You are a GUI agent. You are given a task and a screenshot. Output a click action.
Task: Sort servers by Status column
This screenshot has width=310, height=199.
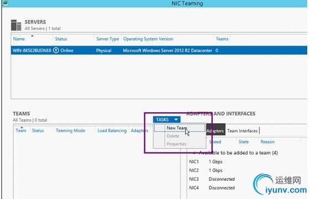click(x=61, y=39)
